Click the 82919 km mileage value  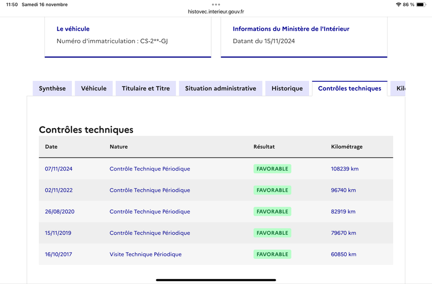[x=343, y=212]
